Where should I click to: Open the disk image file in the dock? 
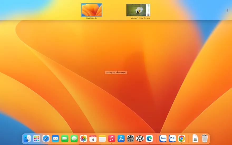195,139
